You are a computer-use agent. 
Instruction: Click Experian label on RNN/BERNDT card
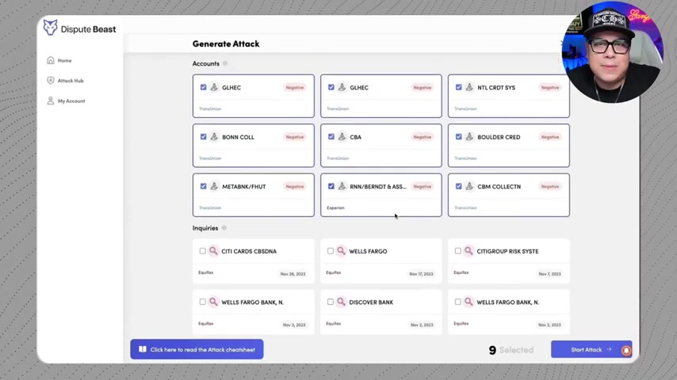[x=335, y=208]
